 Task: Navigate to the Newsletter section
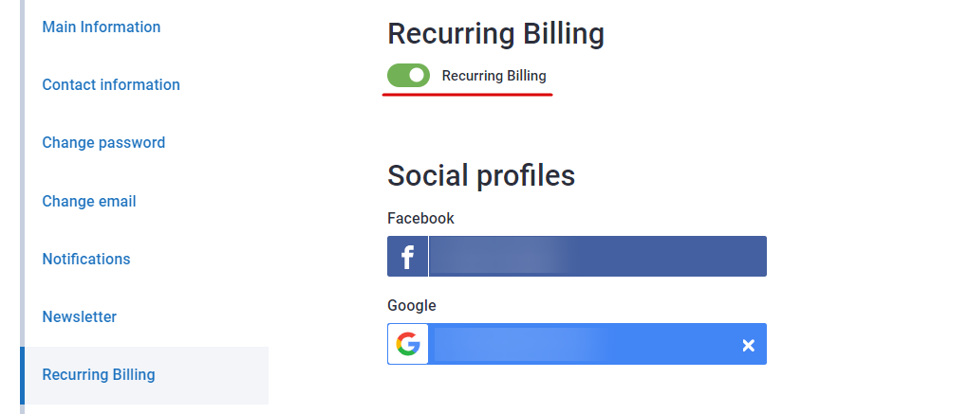[80, 317]
